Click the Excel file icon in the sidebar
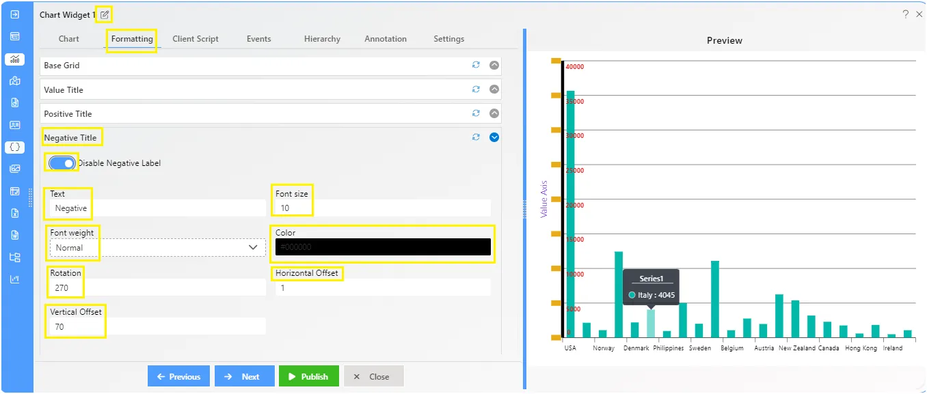The height and width of the screenshot is (394, 927). [15, 213]
